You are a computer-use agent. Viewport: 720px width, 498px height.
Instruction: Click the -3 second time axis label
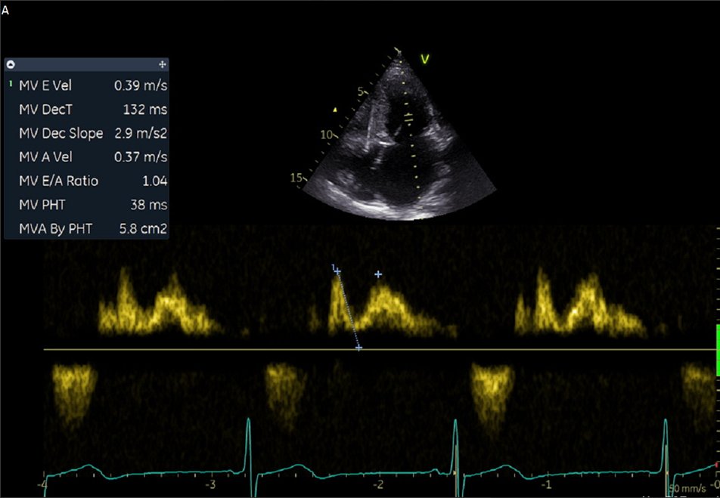coord(209,484)
